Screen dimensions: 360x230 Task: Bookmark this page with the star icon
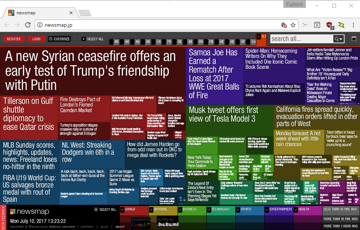tap(293, 25)
